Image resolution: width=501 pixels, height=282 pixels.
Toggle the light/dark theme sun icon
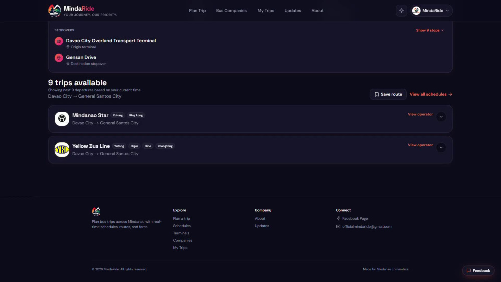coord(401,11)
